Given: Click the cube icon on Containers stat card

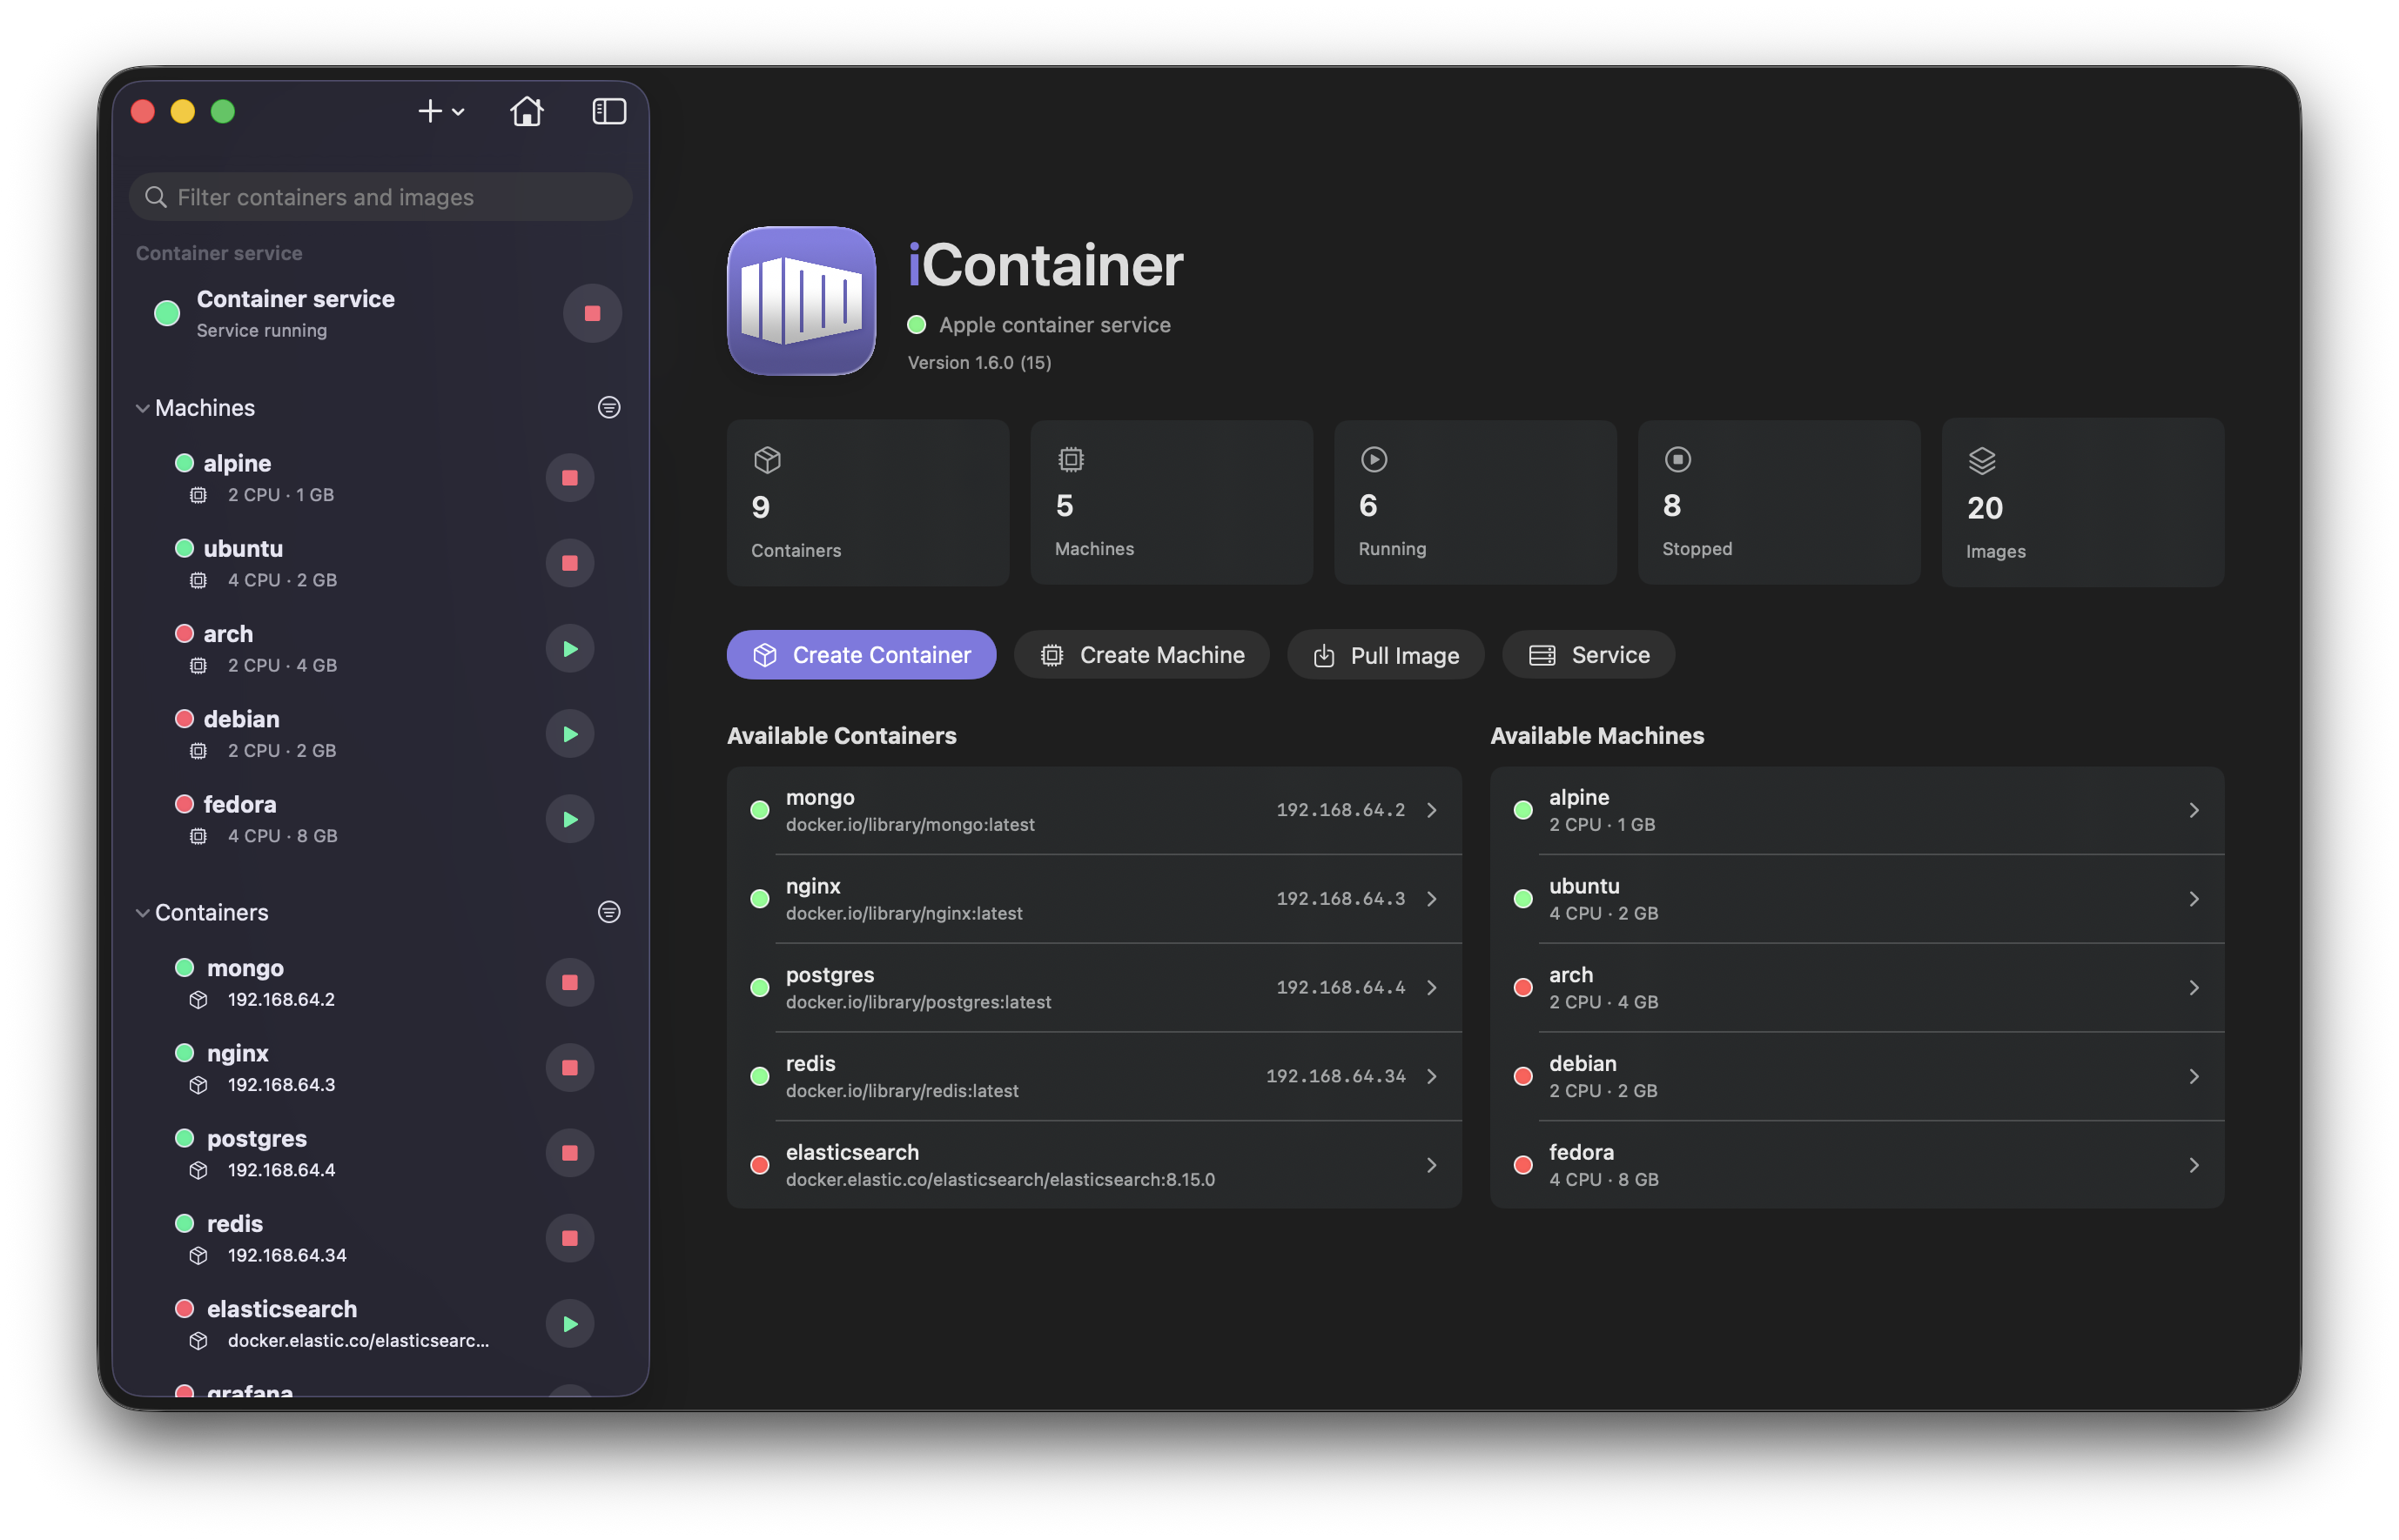Looking at the screenshot, I should coord(766,460).
